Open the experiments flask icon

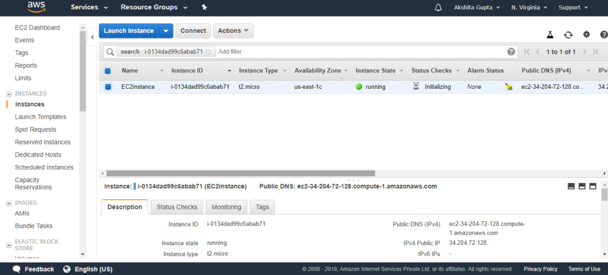pyautogui.click(x=550, y=34)
